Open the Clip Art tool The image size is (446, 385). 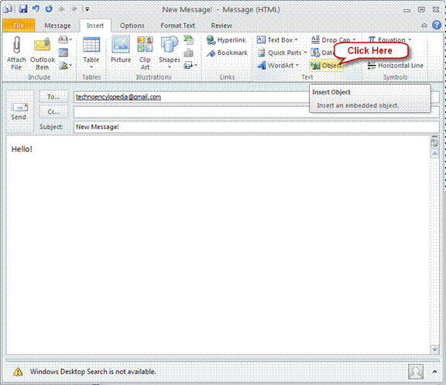(x=145, y=53)
